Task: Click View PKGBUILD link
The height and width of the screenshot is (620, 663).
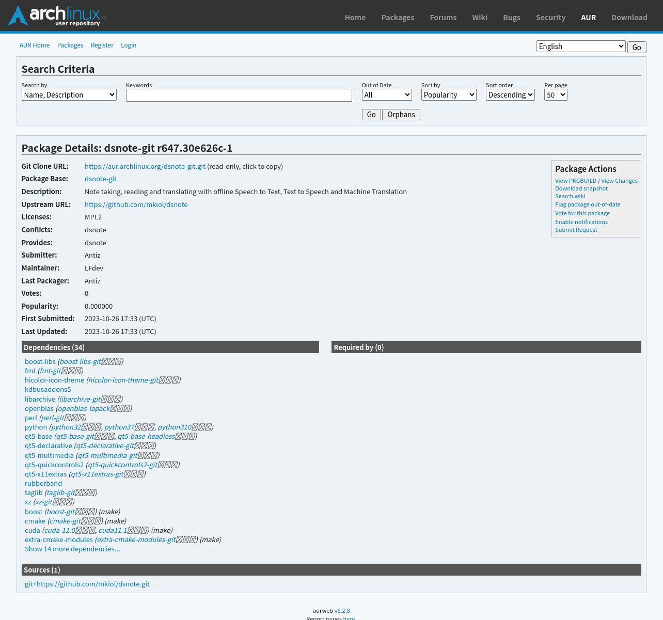Action: click(x=576, y=181)
